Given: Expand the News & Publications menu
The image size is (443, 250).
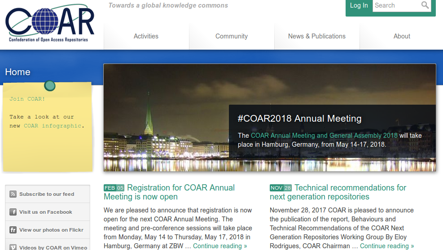Looking at the screenshot, I should click(316, 36).
